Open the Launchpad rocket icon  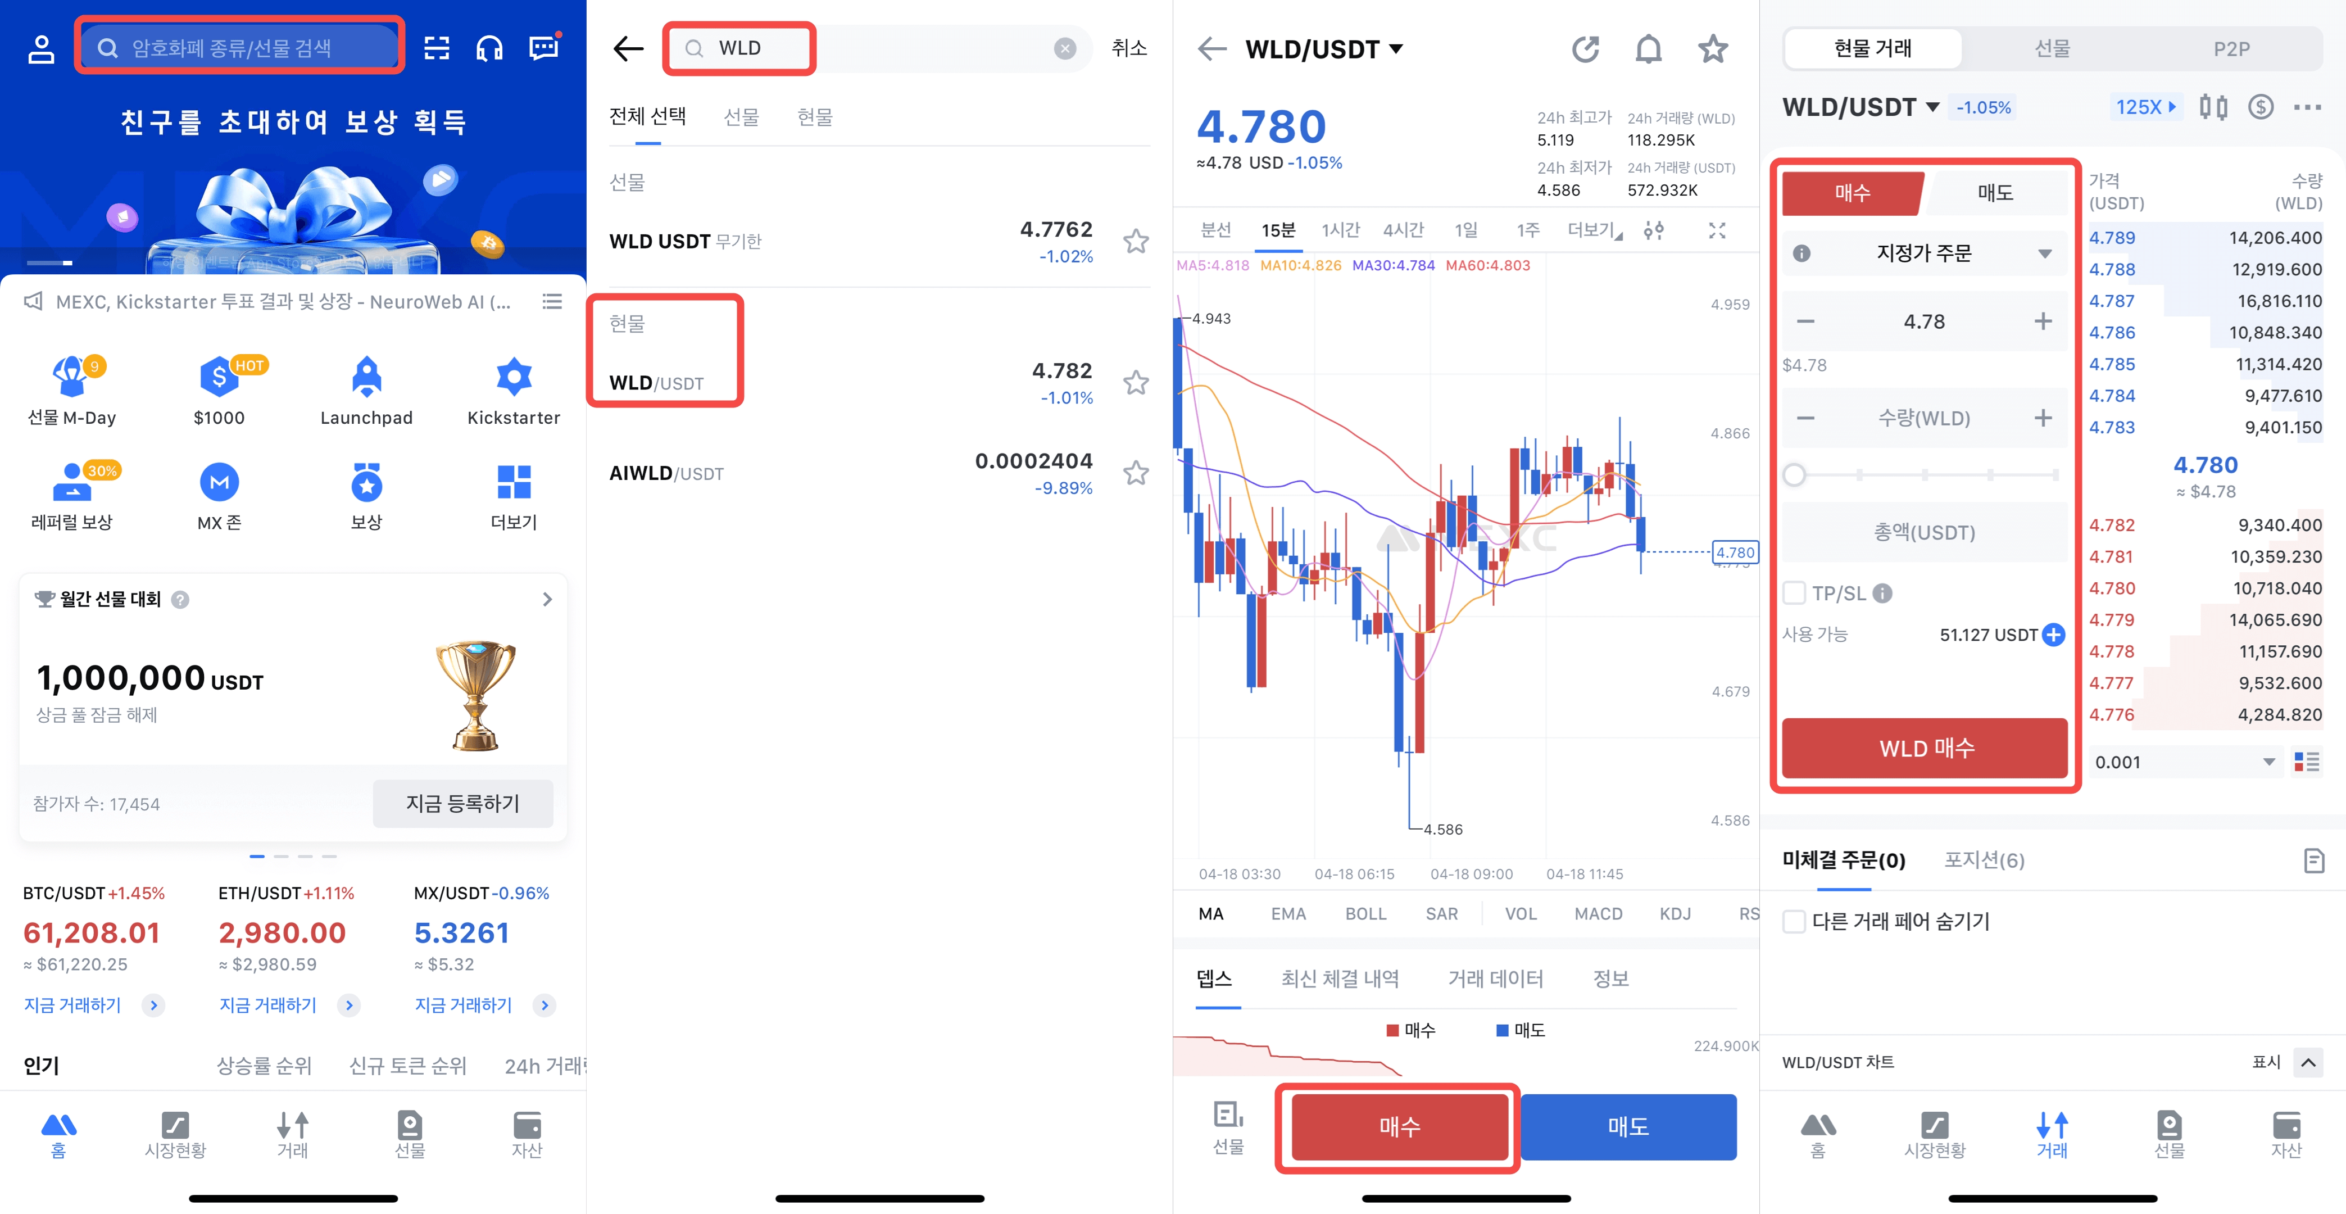366,376
